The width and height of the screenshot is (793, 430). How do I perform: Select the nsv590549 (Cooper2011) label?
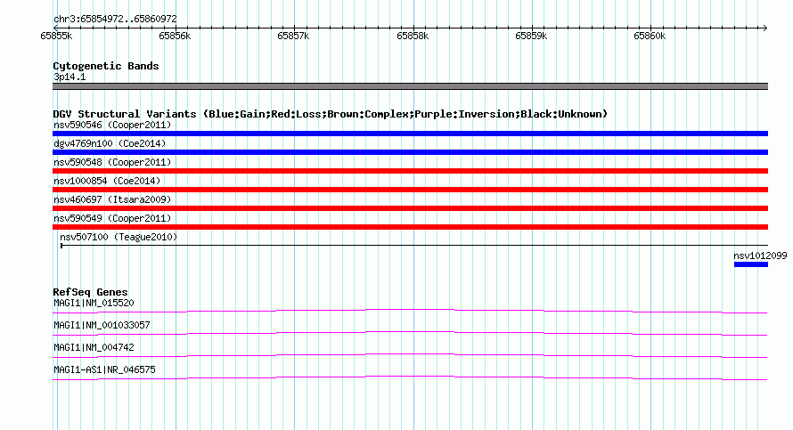[x=112, y=218]
